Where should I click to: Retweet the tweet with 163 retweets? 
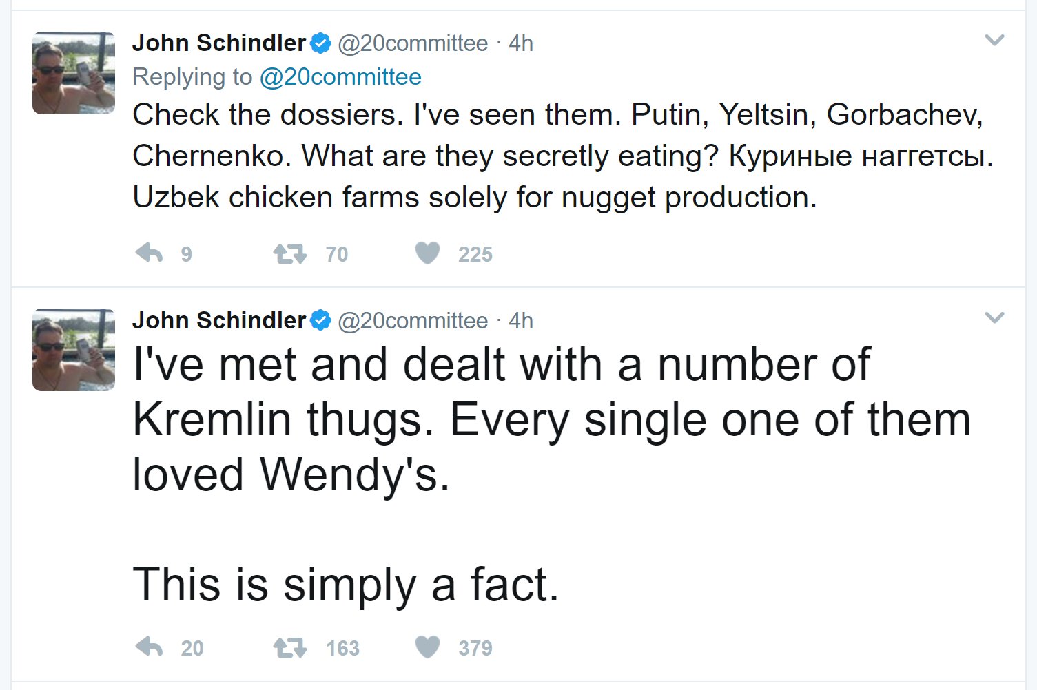(x=290, y=648)
